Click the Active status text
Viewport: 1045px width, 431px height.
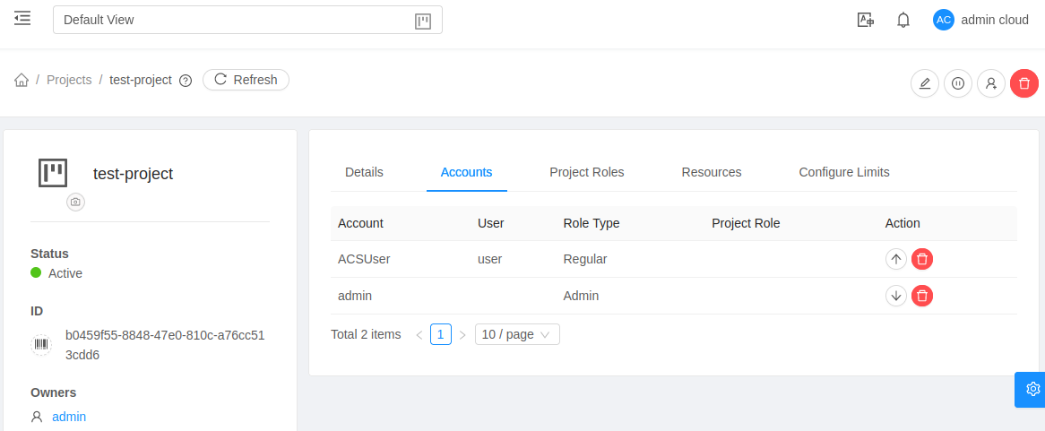tap(65, 274)
